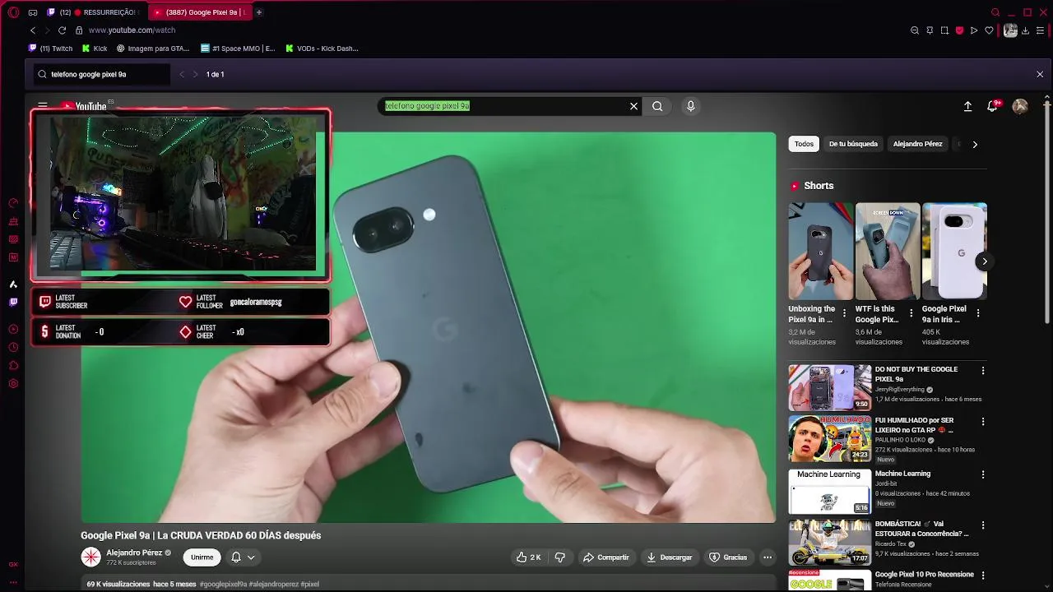Image resolution: width=1053 pixels, height=592 pixels.
Task: Open the Opera GX main menu logo
Action: click(x=13, y=12)
